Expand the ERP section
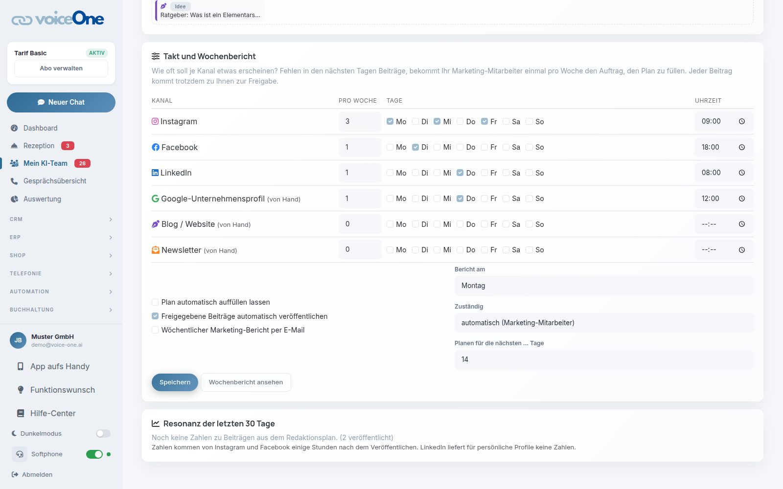Image resolution: width=783 pixels, height=489 pixels. [x=61, y=237]
